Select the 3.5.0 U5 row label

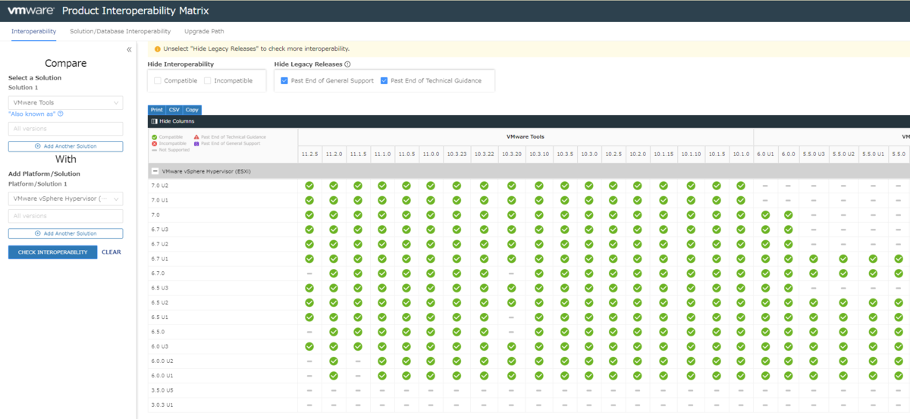tap(162, 390)
